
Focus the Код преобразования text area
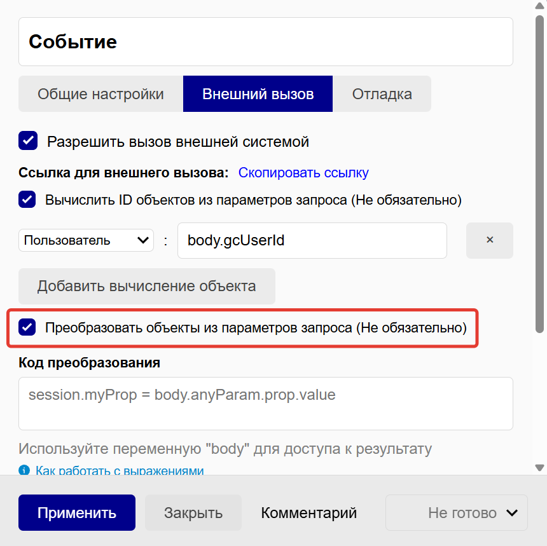(265, 403)
